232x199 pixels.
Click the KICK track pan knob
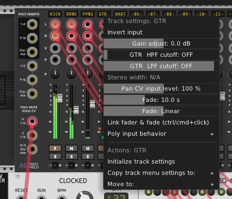[55, 74]
